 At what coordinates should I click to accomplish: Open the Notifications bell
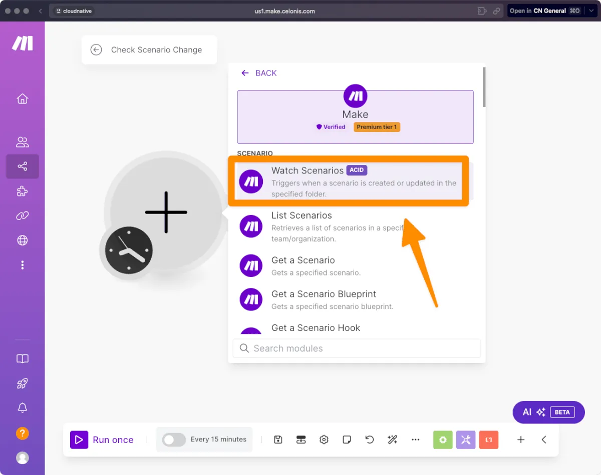(x=23, y=408)
